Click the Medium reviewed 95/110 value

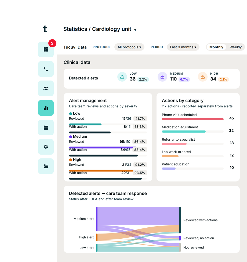(125, 142)
